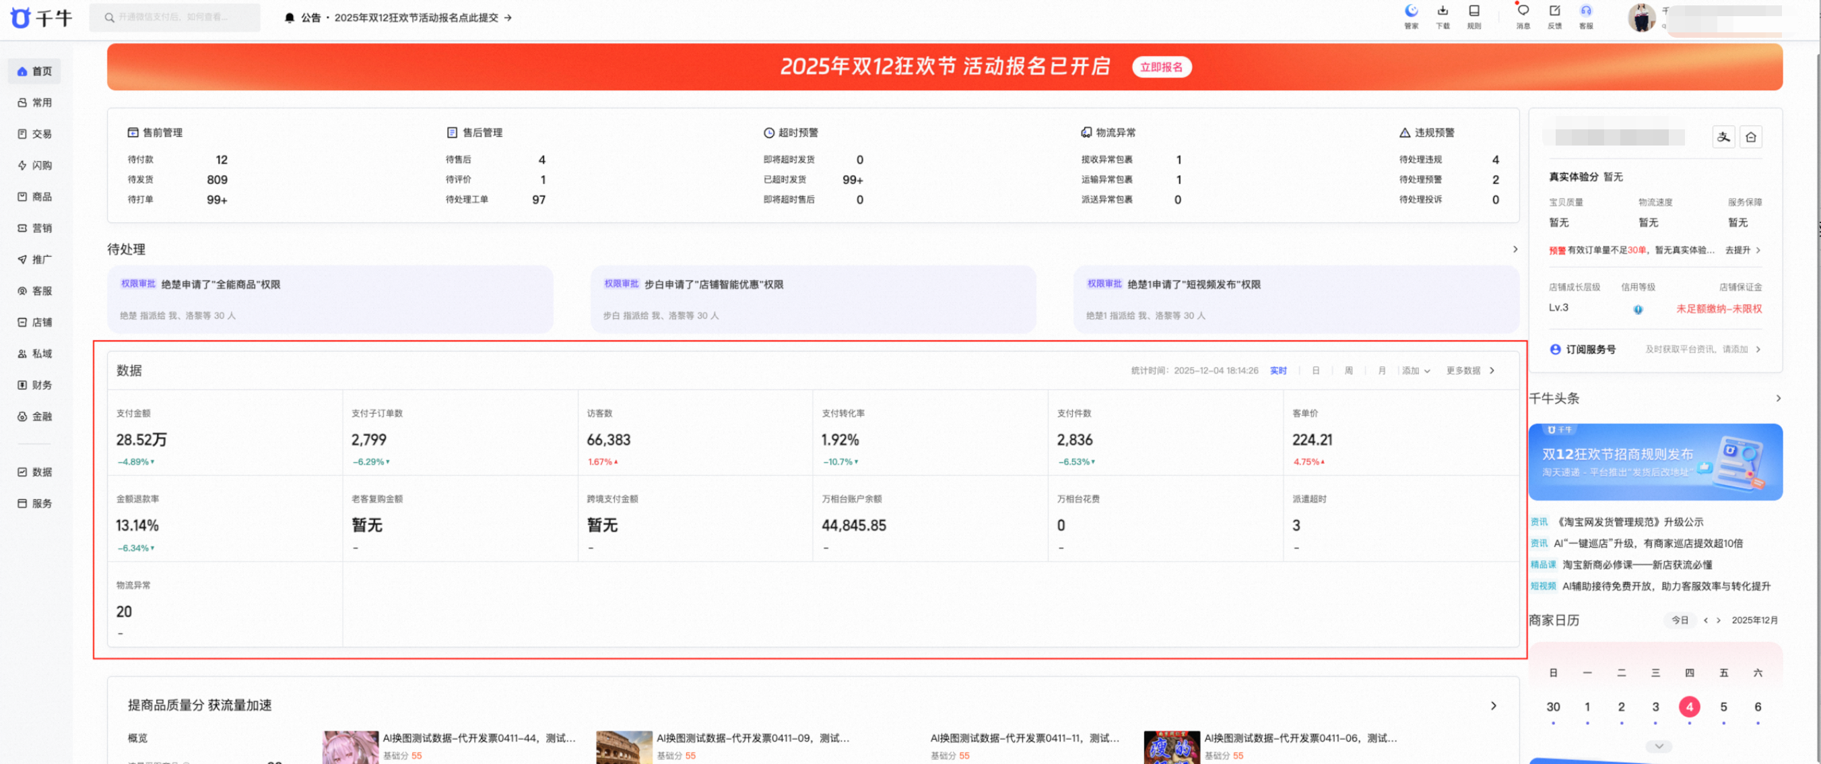Image resolution: width=1821 pixels, height=764 pixels.
Task: Select the 实时 data tab
Action: pyautogui.click(x=1278, y=371)
